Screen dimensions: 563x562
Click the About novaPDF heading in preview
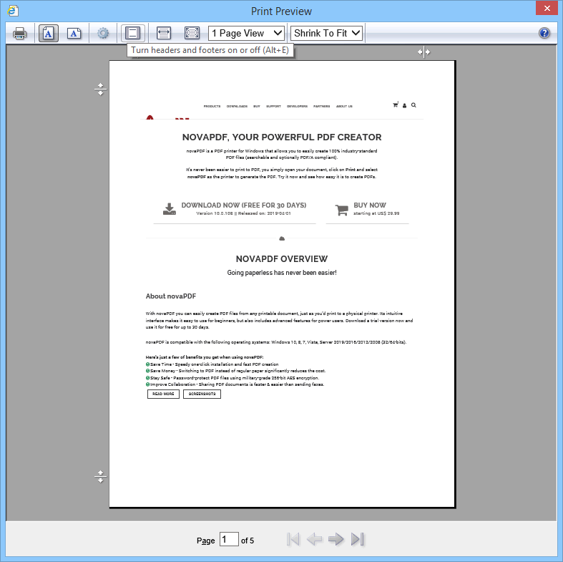coord(171,296)
